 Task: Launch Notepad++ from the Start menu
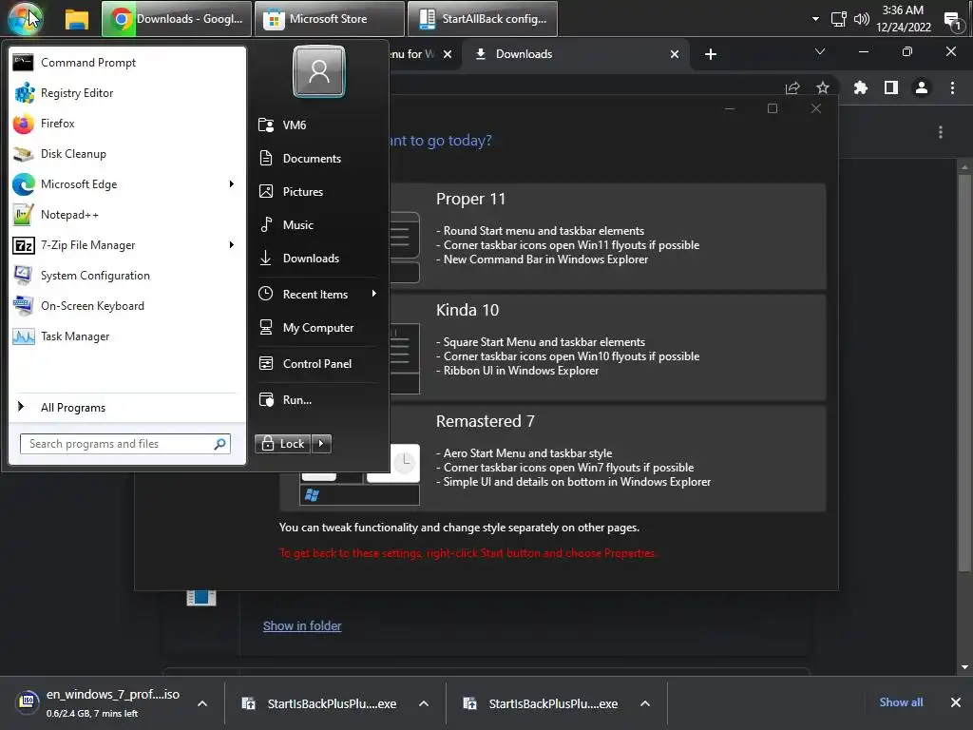point(126,215)
